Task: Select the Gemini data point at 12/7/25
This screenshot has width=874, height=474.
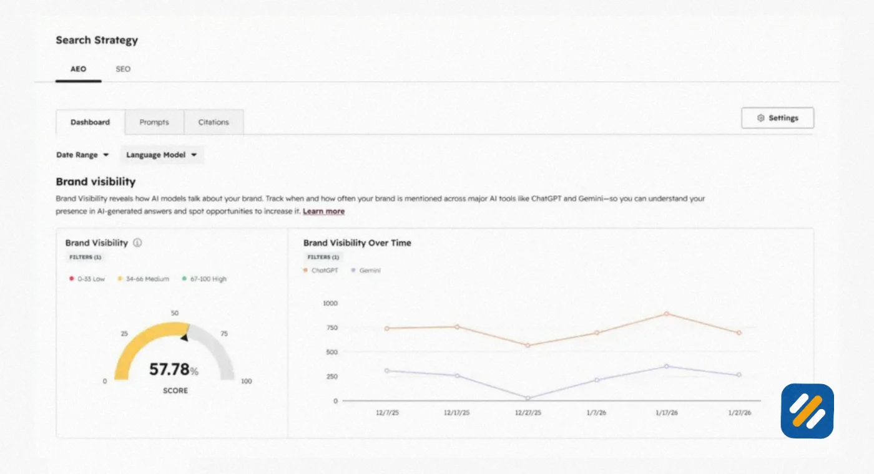Action: click(x=387, y=370)
